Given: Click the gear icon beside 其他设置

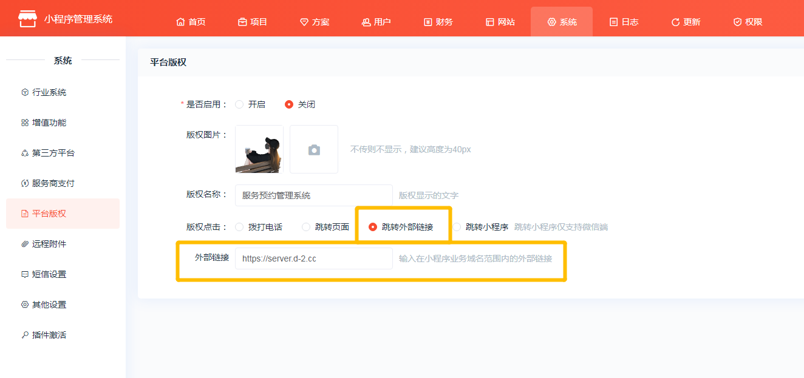Looking at the screenshot, I should (25, 305).
